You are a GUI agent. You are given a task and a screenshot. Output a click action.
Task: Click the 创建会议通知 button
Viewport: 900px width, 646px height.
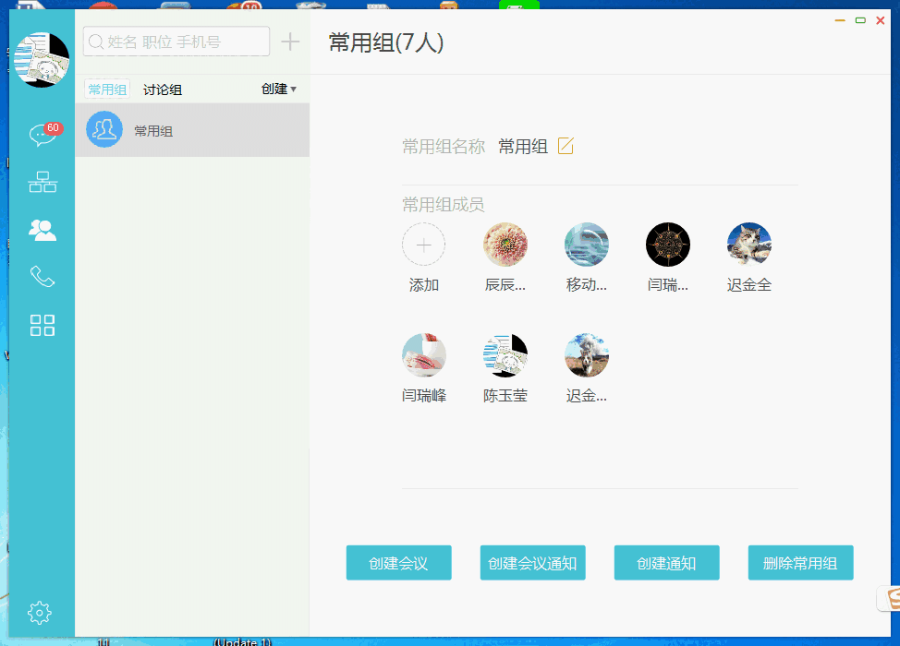[532, 562]
